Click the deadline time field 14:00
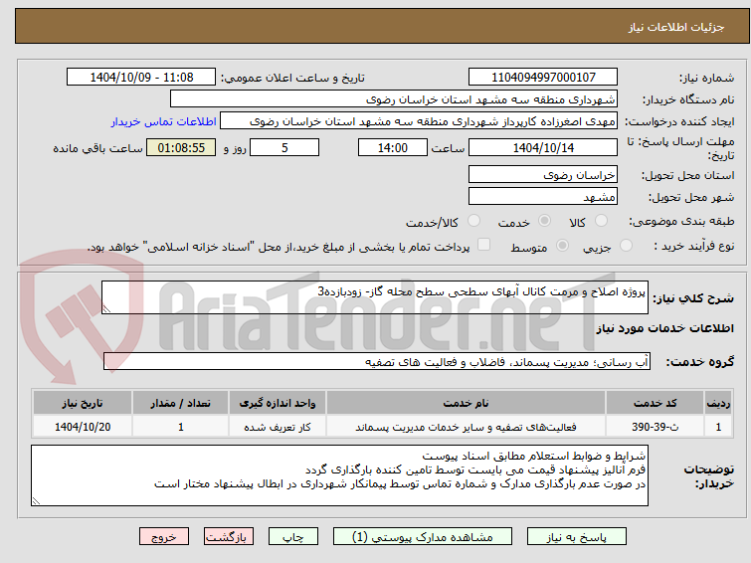The height and width of the screenshot is (563, 751). tap(393, 147)
